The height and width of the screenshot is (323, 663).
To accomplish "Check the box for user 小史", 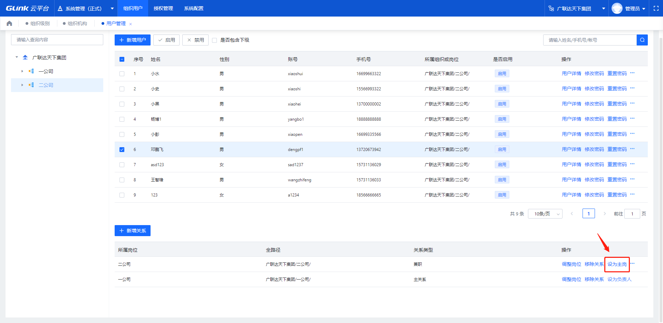I will point(122,89).
